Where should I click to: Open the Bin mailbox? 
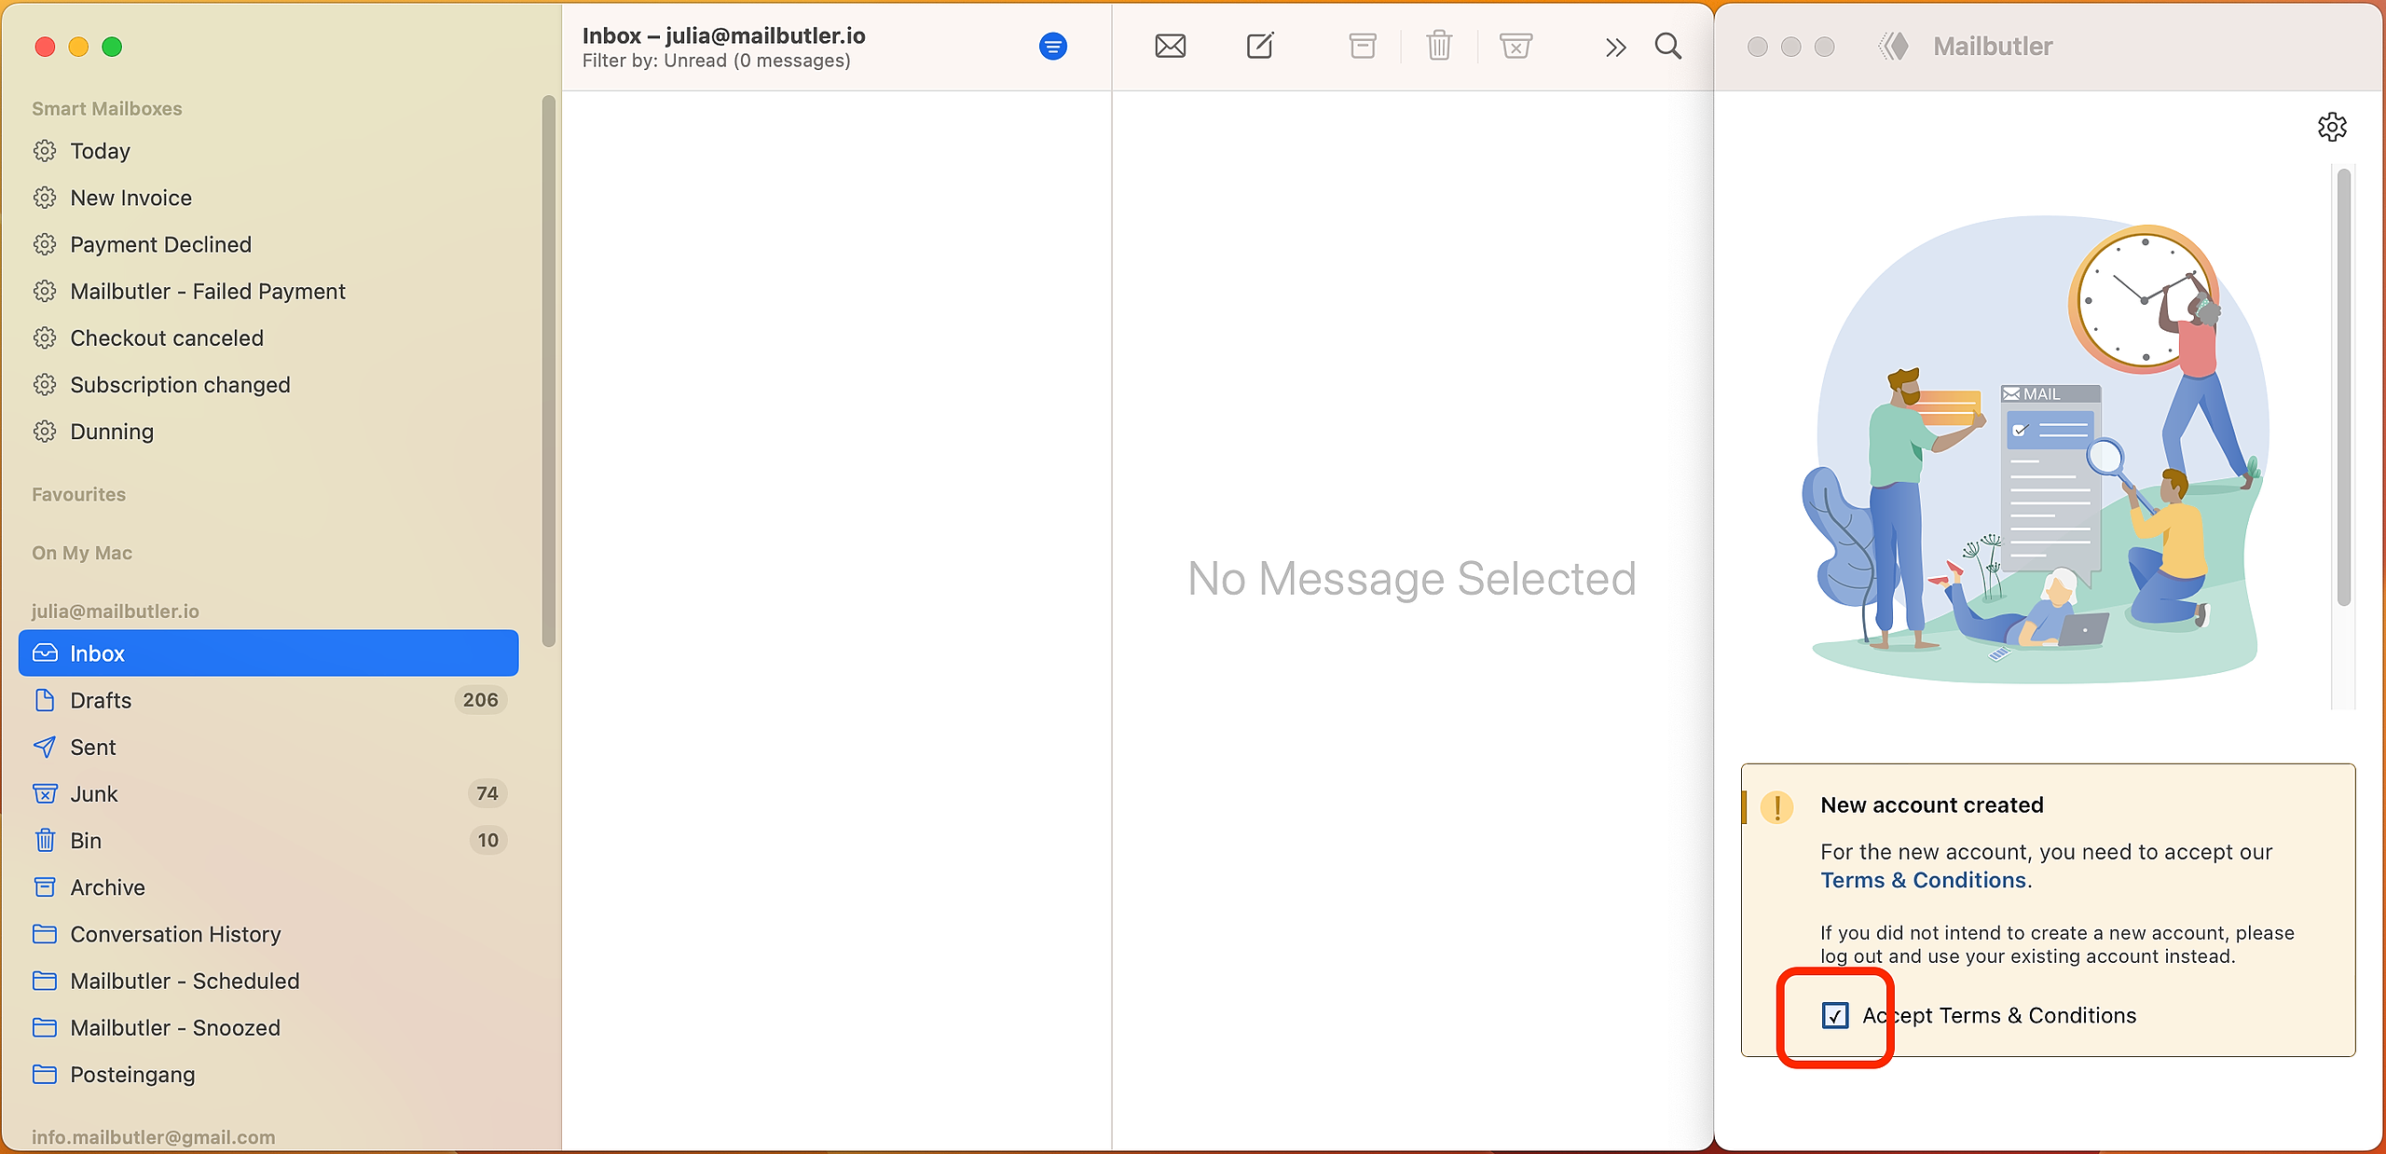point(268,840)
